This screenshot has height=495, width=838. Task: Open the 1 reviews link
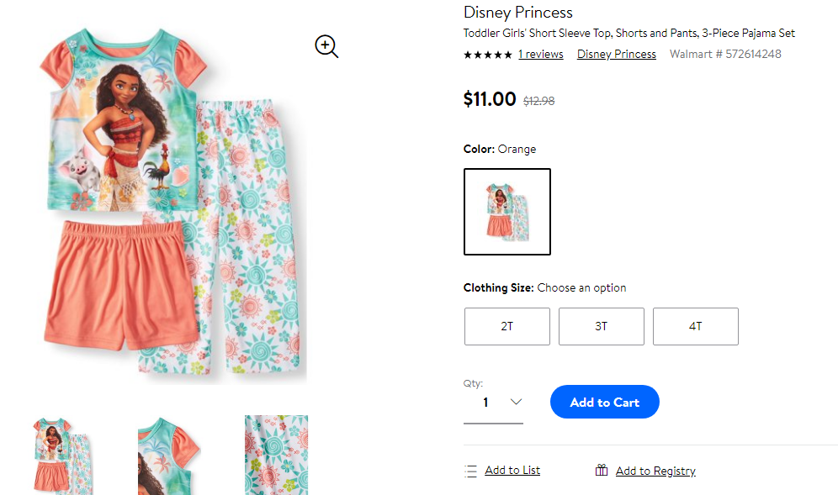[540, 54]
